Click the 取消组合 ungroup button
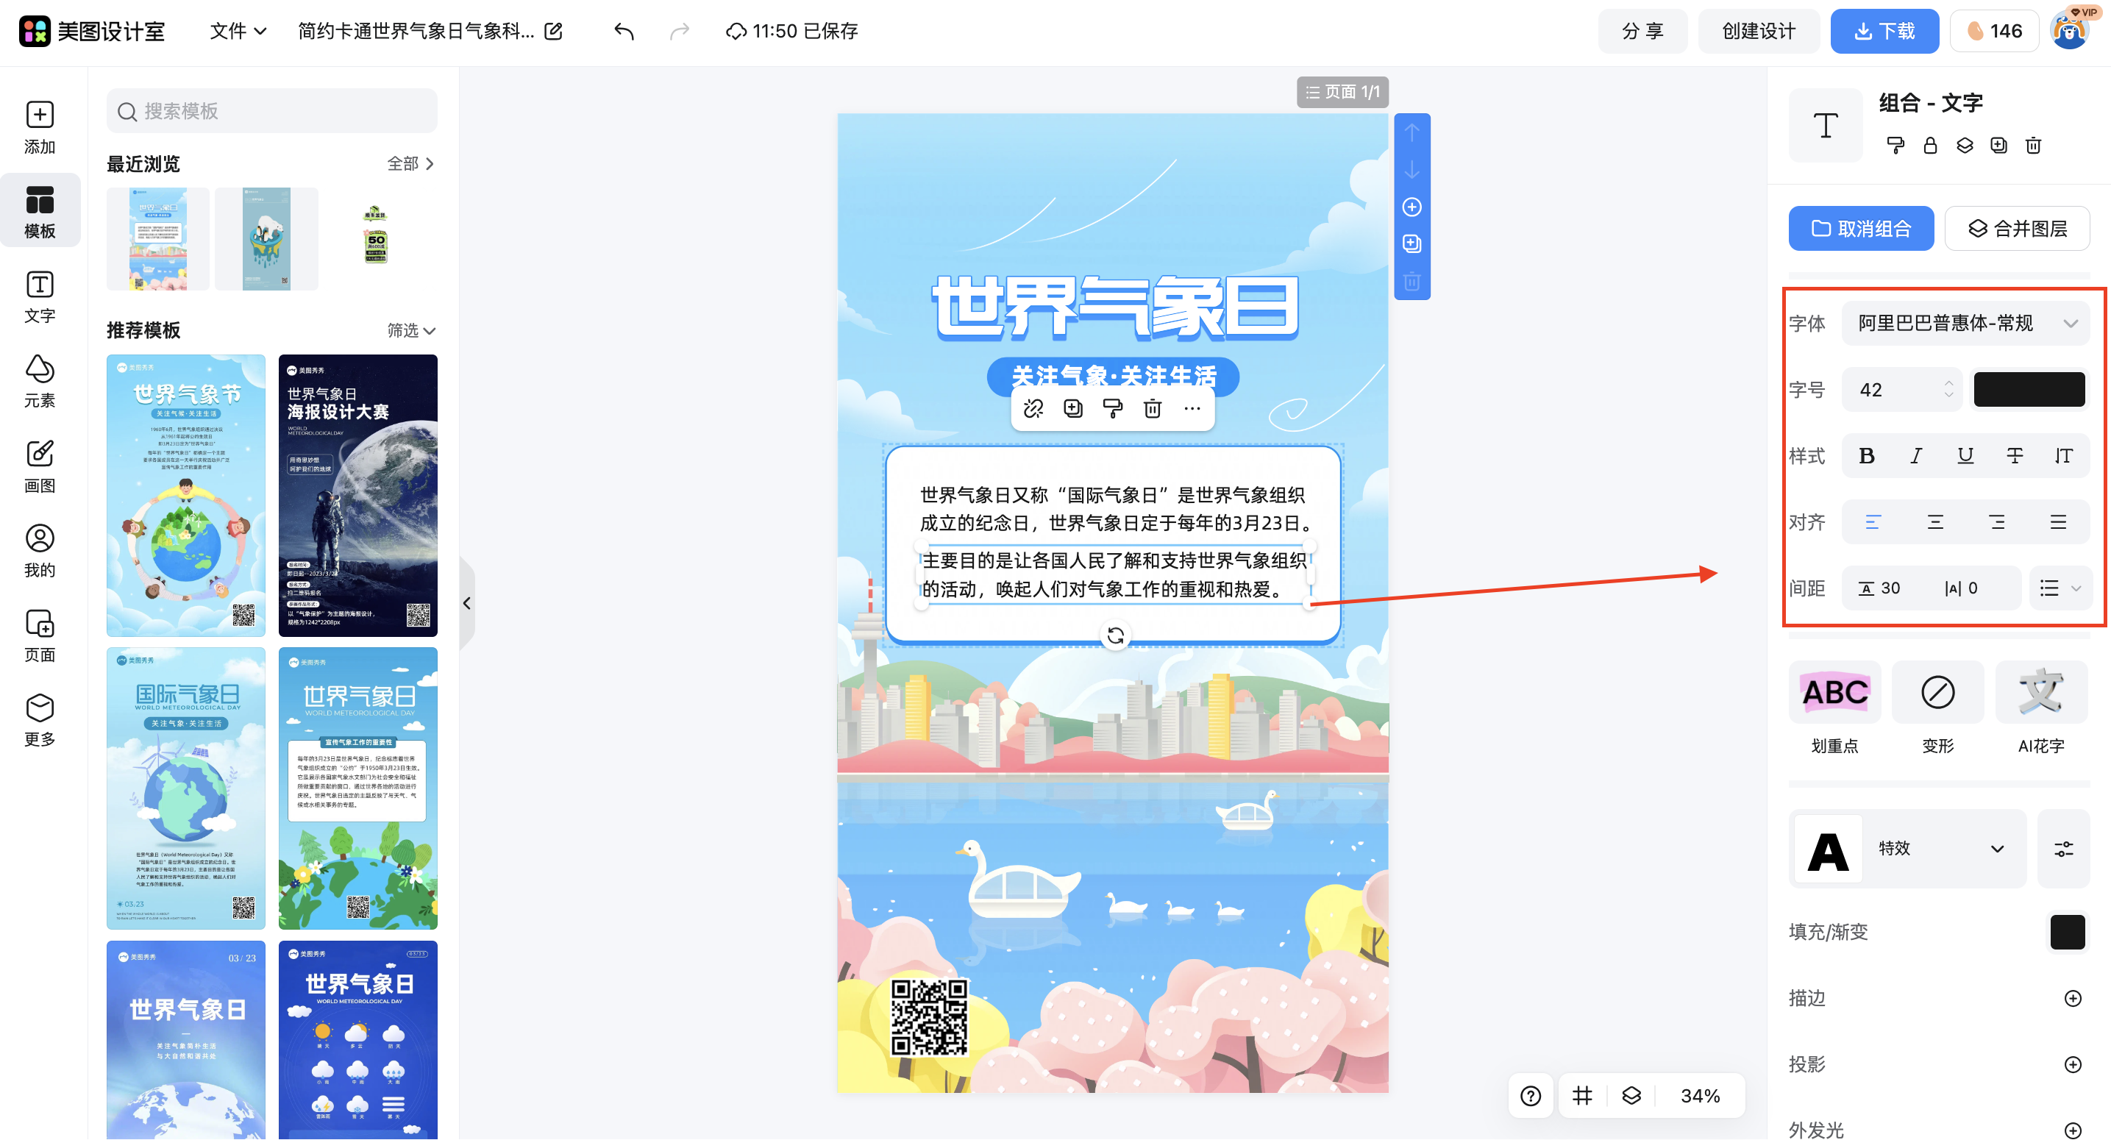The image size is (2111, 1140). [1860, 228]
